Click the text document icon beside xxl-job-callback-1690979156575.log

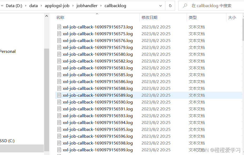pyautogui.click(x=59, y=34)
